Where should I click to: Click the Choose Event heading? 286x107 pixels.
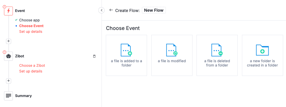coord(123,28)
